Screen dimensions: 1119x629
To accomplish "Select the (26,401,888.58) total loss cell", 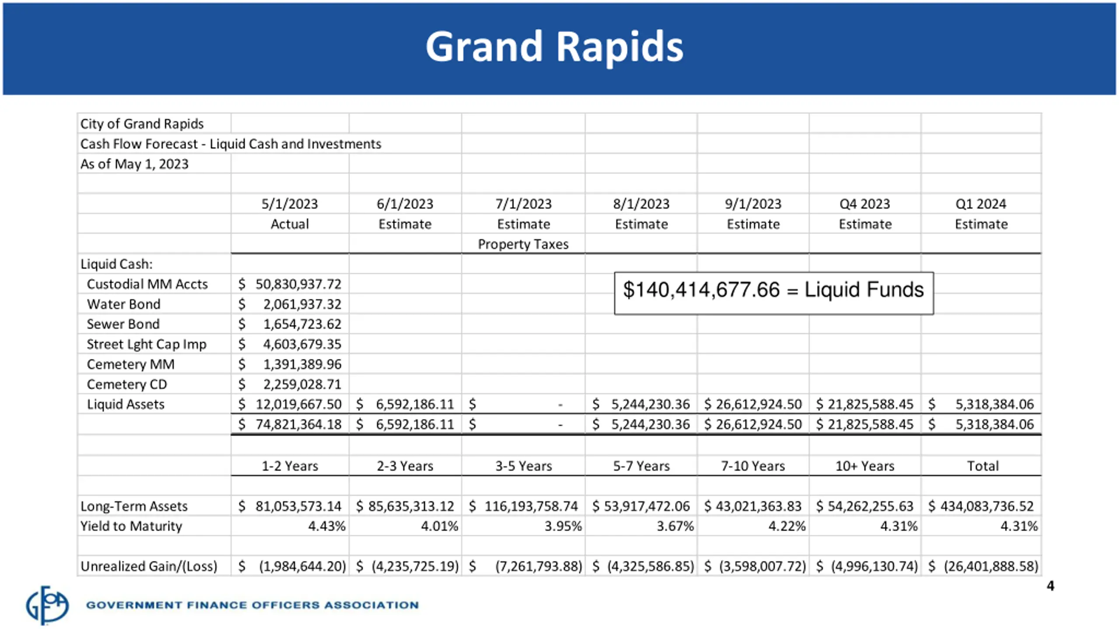I will pyautogui.click(x=981, y=566).
